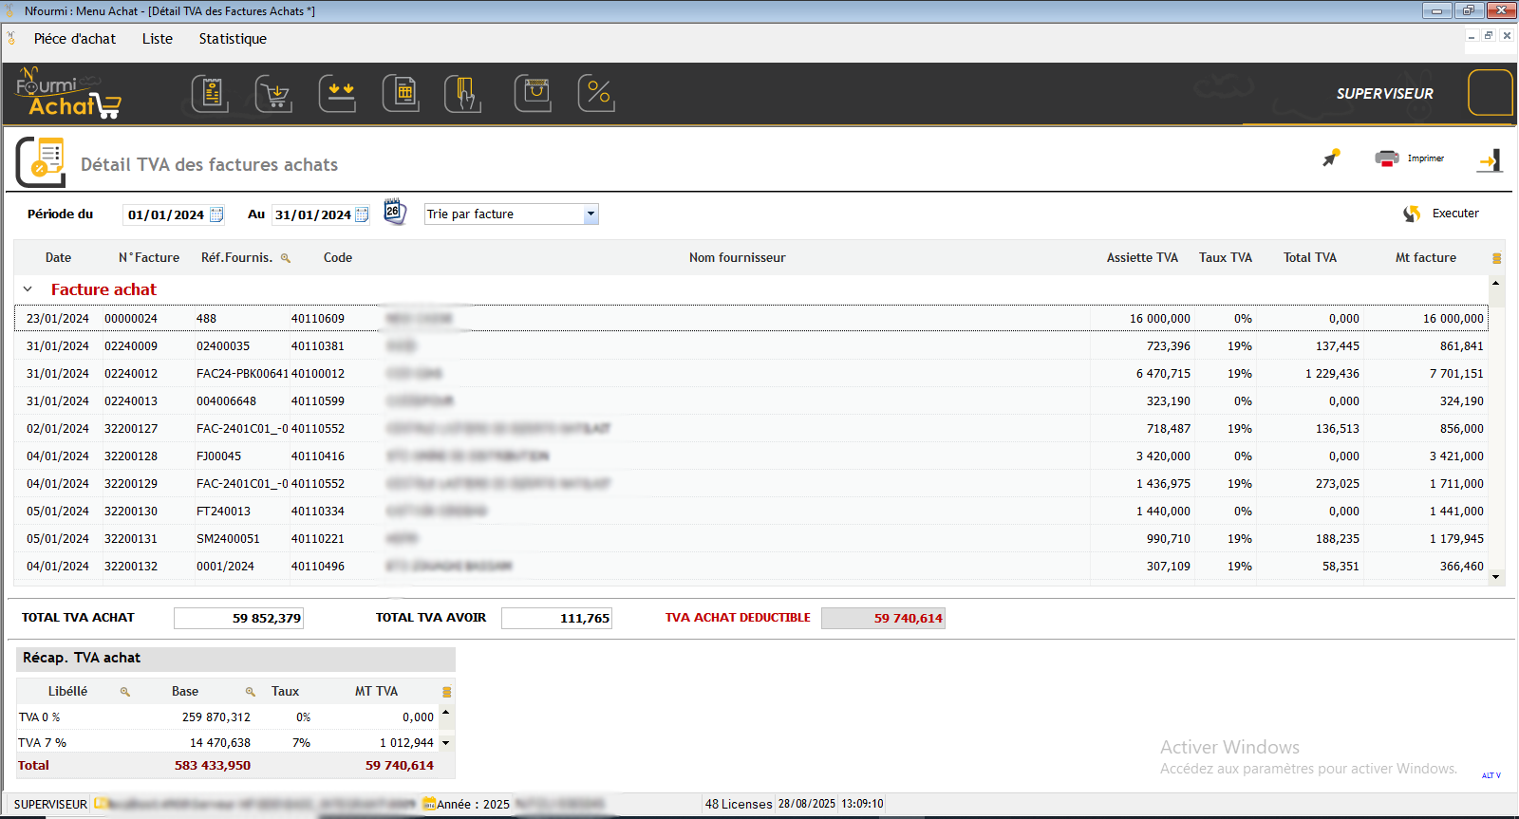This screenshot has width=1519, height=819.
Task: Click the Executer button
Action: (x=1441, y=214)
